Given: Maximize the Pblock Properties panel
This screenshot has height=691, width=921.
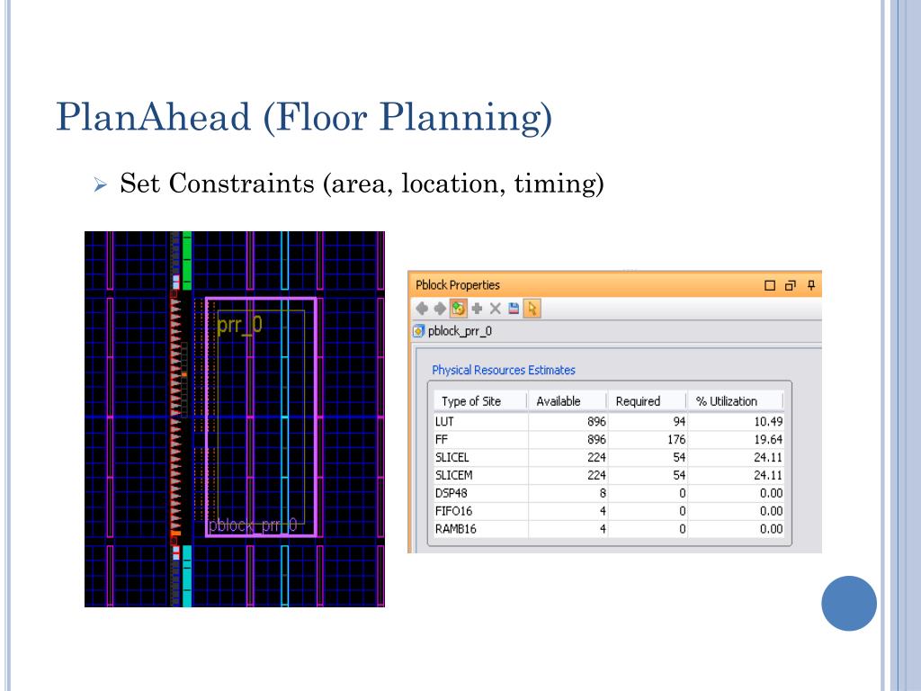Looking at the screenshot, I should click(770, 285).
